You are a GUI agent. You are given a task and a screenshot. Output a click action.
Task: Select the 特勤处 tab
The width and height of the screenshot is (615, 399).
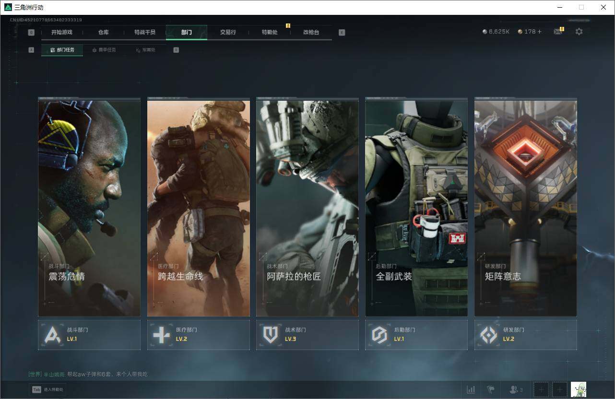pos(270,33)
